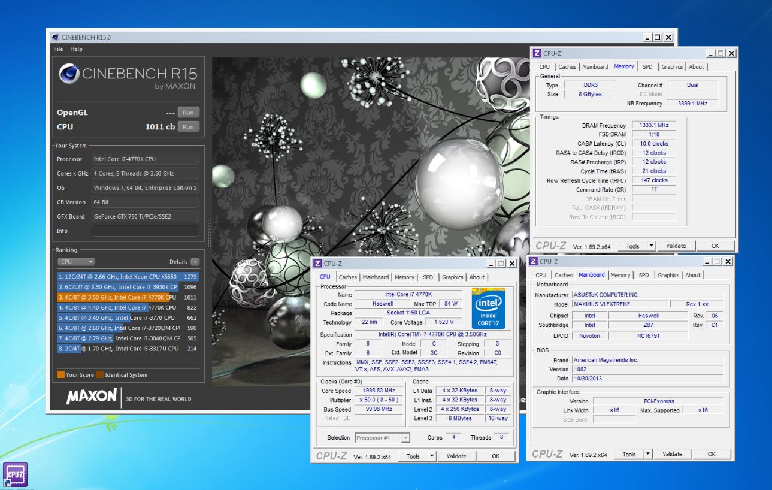Select the highlighted i7-4770K 1011 ranking row
Image resolution: width=772 pixels, height=490 pixels.
coord(128,297)
